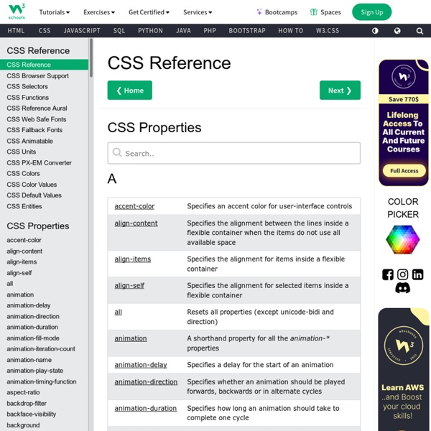Screen dimensions: 431x431
Task: Open Spaces from top bar
Action: coord(325,12)
